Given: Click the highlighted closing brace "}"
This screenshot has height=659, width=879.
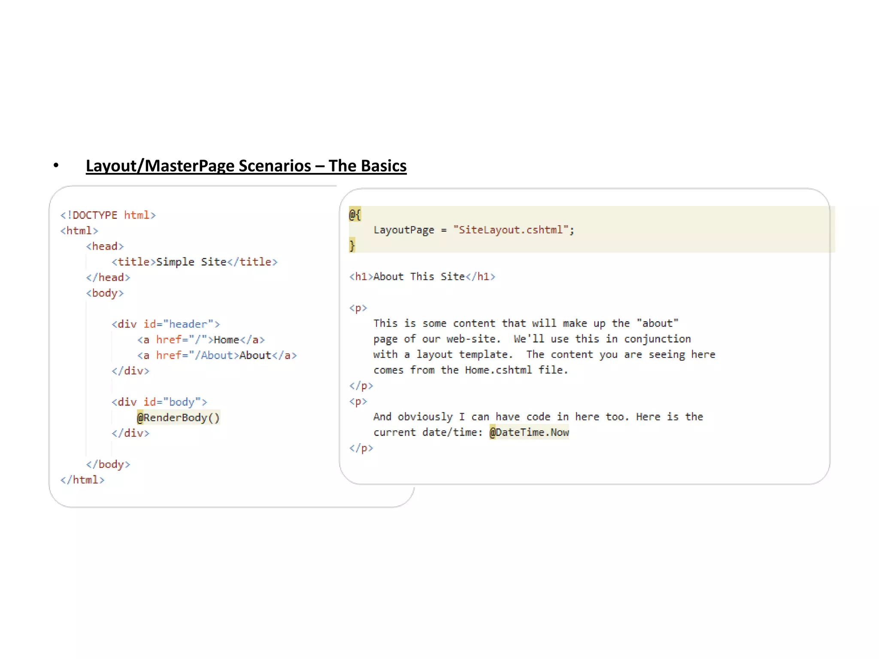Looking at the screenshot, I should pyautogui.click(x=352, y=245).
